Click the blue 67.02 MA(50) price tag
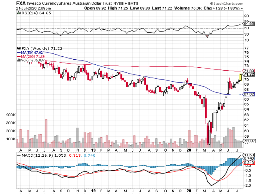The height and width of the screenshot is (194, 257). 249,94
